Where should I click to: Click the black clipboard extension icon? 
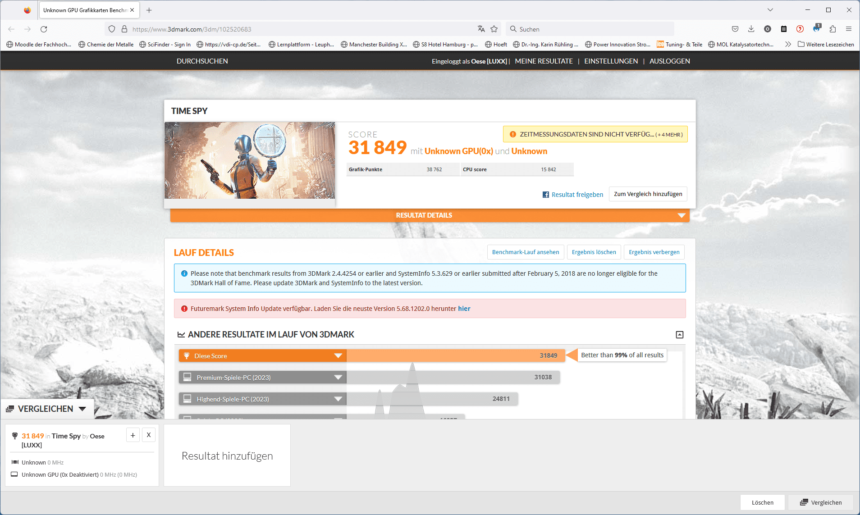coord(784,29)
